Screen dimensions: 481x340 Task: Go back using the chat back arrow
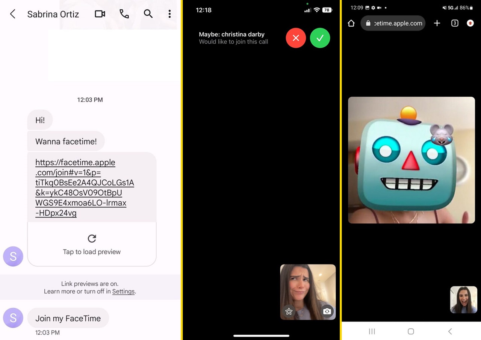(x=12, y=14)
